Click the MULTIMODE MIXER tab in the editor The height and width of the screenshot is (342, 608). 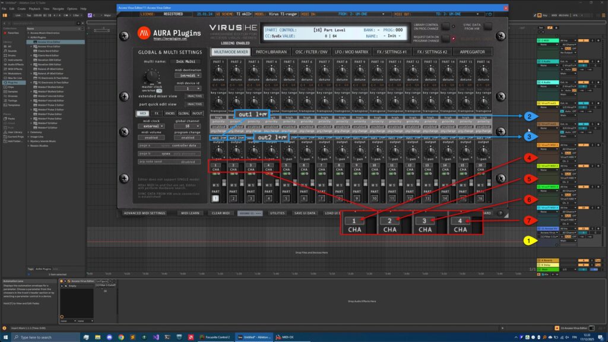pyautogui.click(x=231, y=52)
